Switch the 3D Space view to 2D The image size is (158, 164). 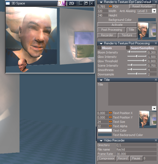coord(72,3)
